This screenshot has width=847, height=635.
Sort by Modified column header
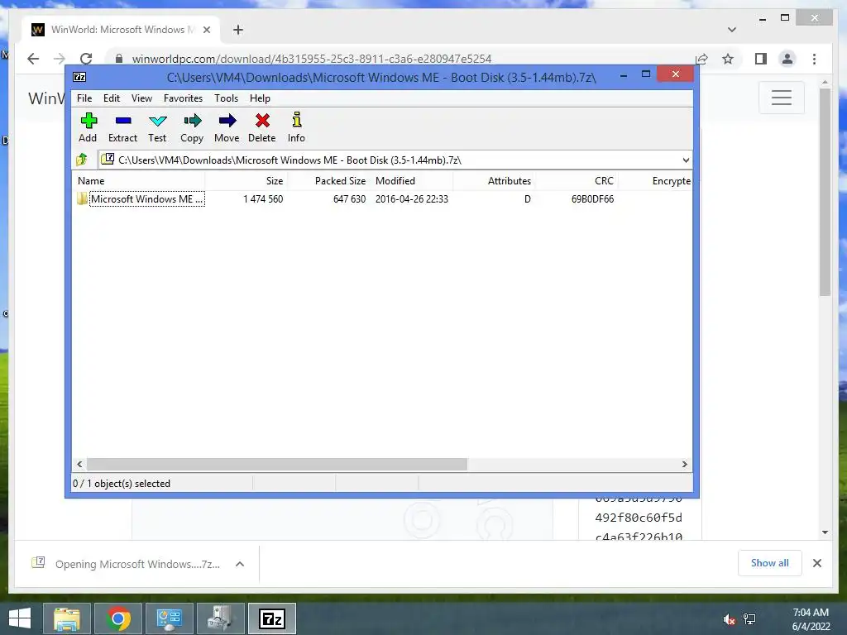pyautogui.click(x=412, y=181)
